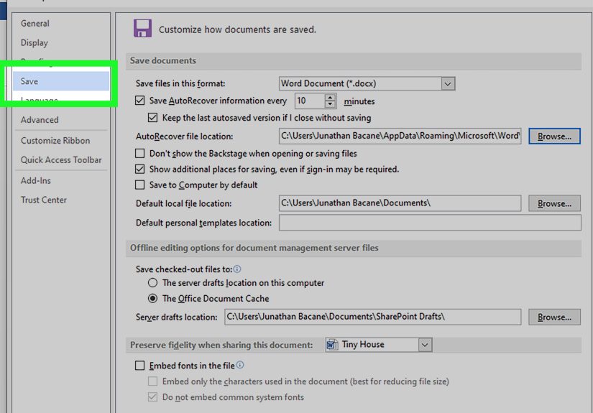Open the General options category
The height and width of the screenshot is (413, 593).
[x=35, y=24]
